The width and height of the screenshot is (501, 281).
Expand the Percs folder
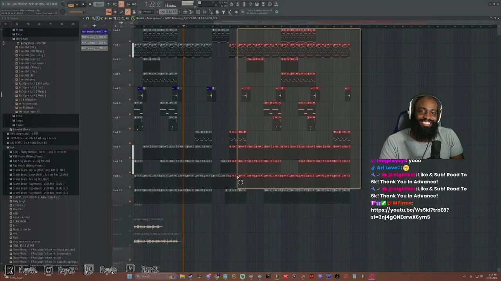tap(18, 116)
